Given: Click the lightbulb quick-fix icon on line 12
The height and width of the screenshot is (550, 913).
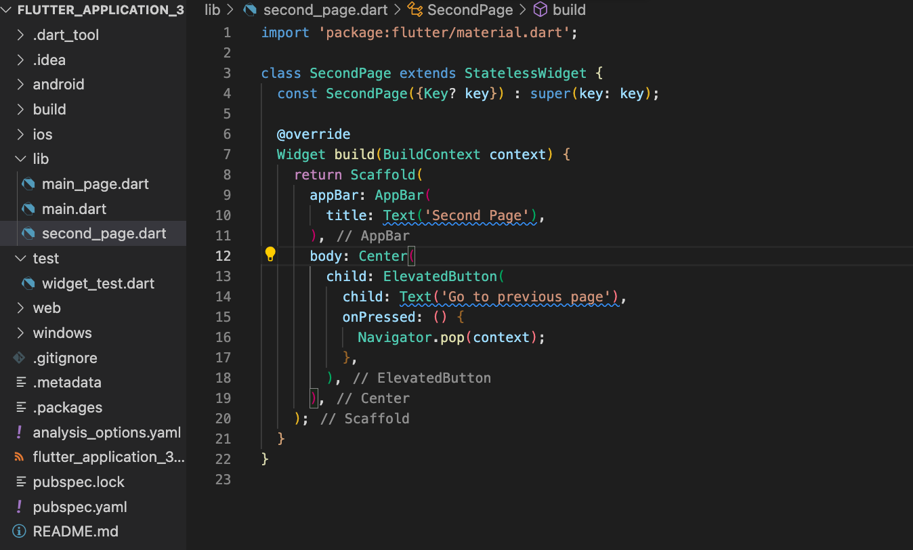Looking at the screenshot, I should 270,255.
